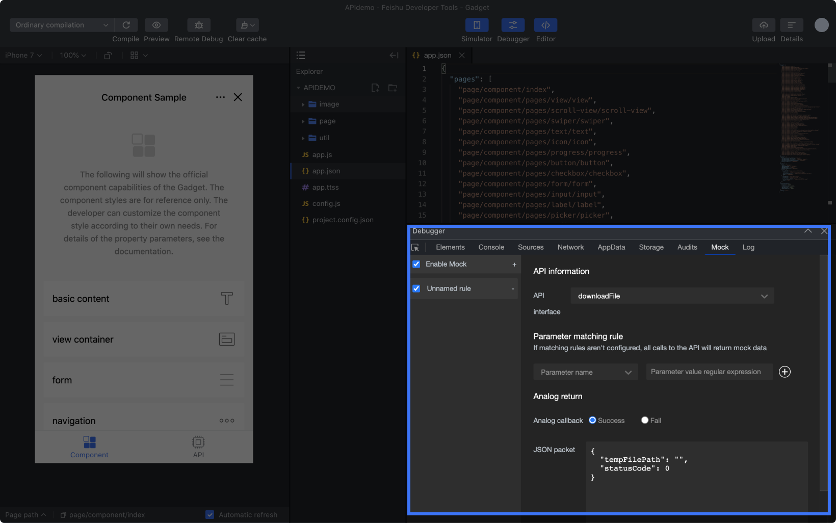
Task: Switch to the AppData tab
Action: [611, 247]
